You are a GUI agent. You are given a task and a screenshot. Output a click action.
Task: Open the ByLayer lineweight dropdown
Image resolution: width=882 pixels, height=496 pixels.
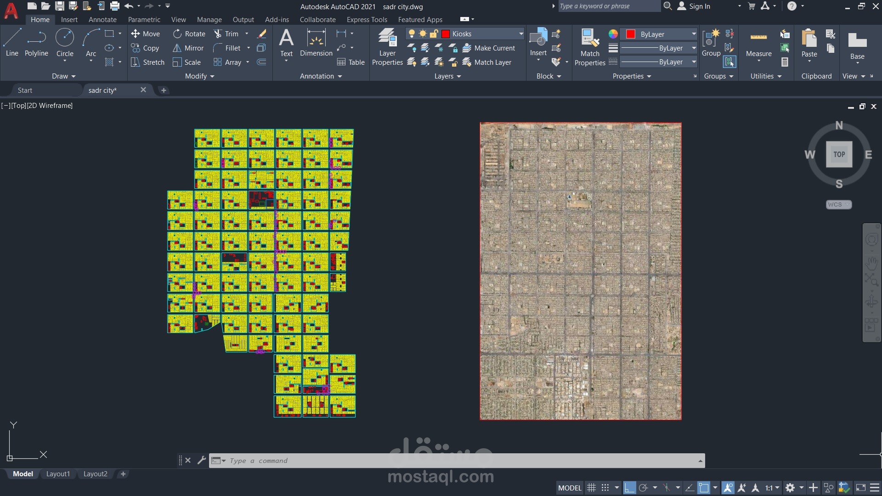point(694,48)
